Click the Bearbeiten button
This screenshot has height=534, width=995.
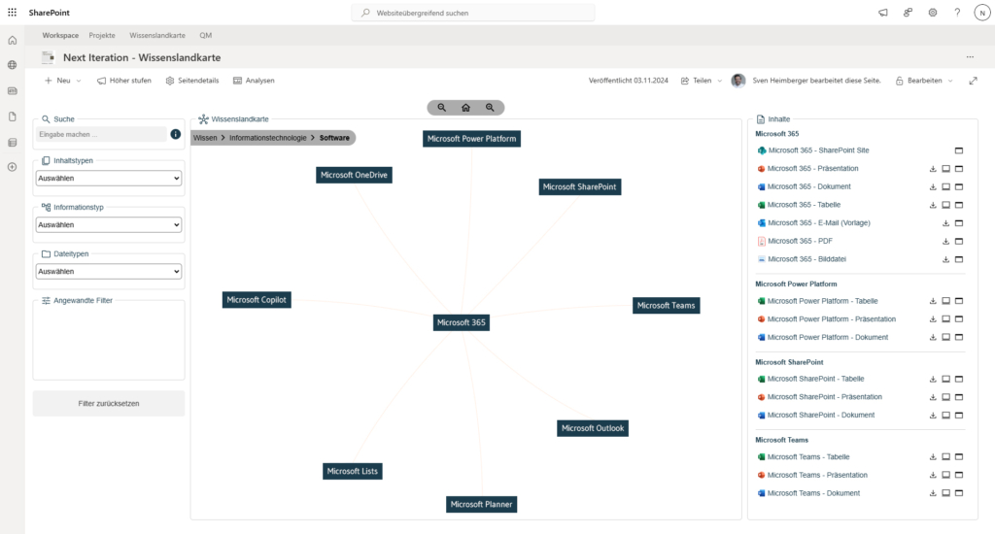point(919,81)
